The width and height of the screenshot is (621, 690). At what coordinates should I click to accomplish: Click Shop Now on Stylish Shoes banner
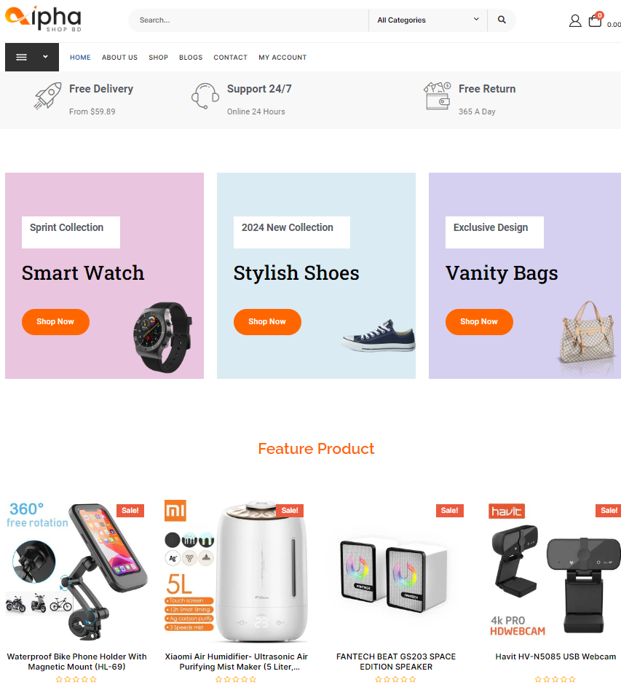pos(267,321)
